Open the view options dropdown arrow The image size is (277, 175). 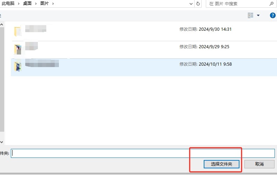click(x=258, y=15)
